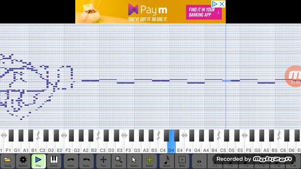Toggle the Piano keyboard view
This screenshot has width=301, height=169.
click(x=54, y=161)
